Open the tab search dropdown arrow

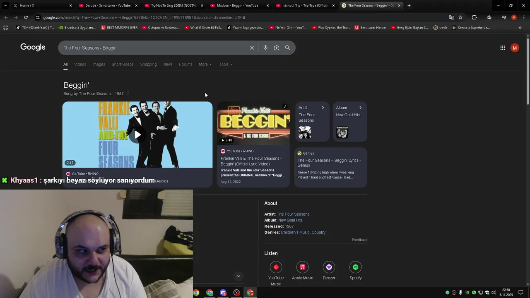[x=5, y=5]
